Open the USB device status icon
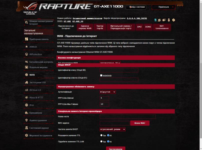The height and width of the screenshot is (150, 202). pyautogui.click(x=169, y=20)
